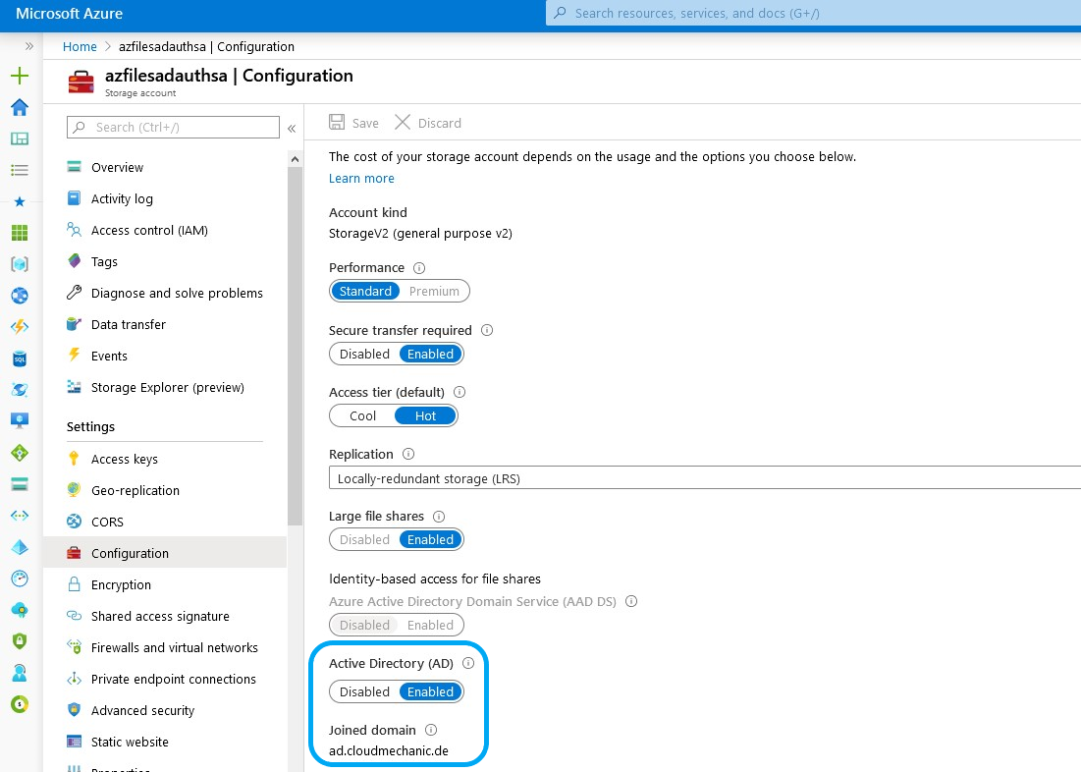The height and width of the screenshot is (772, 1081).
Task: Click info icon next to Joined domain
Action: (431, 730)
